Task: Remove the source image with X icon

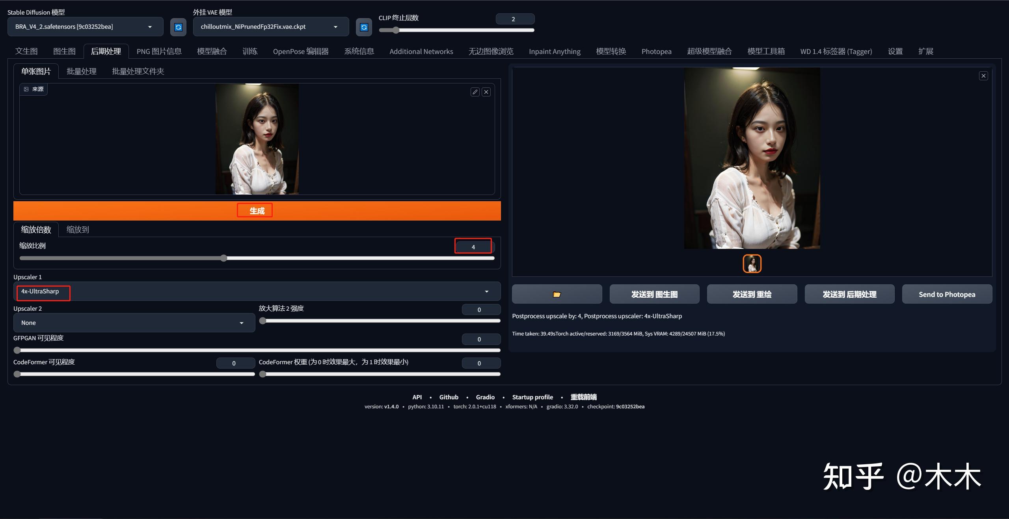Action: pos(486,92)
